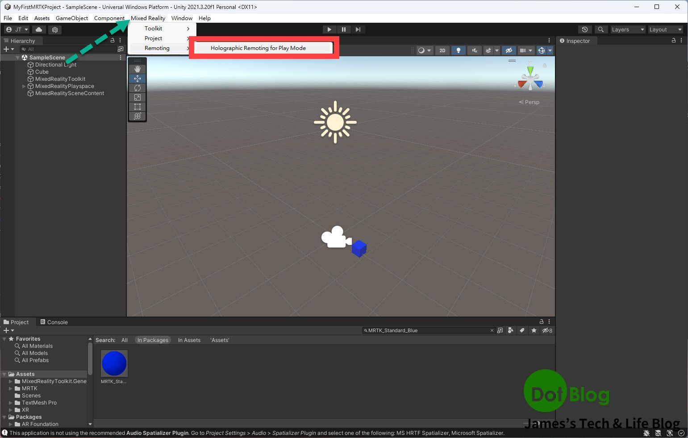Viewport: 688px width, 438px height.
Task: Select the blue cube in scene view
Action: coord(359,248)
